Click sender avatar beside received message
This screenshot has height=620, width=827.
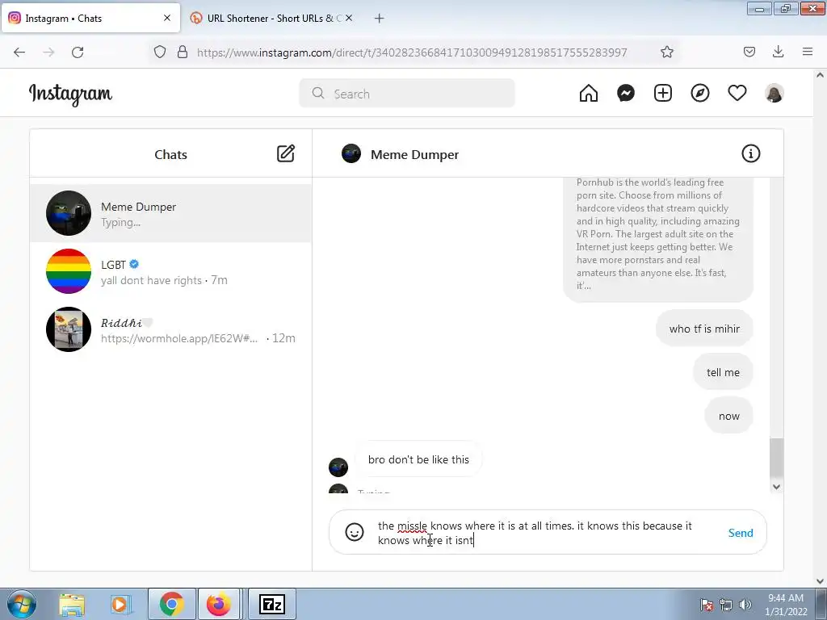click(x=338, y=467)
